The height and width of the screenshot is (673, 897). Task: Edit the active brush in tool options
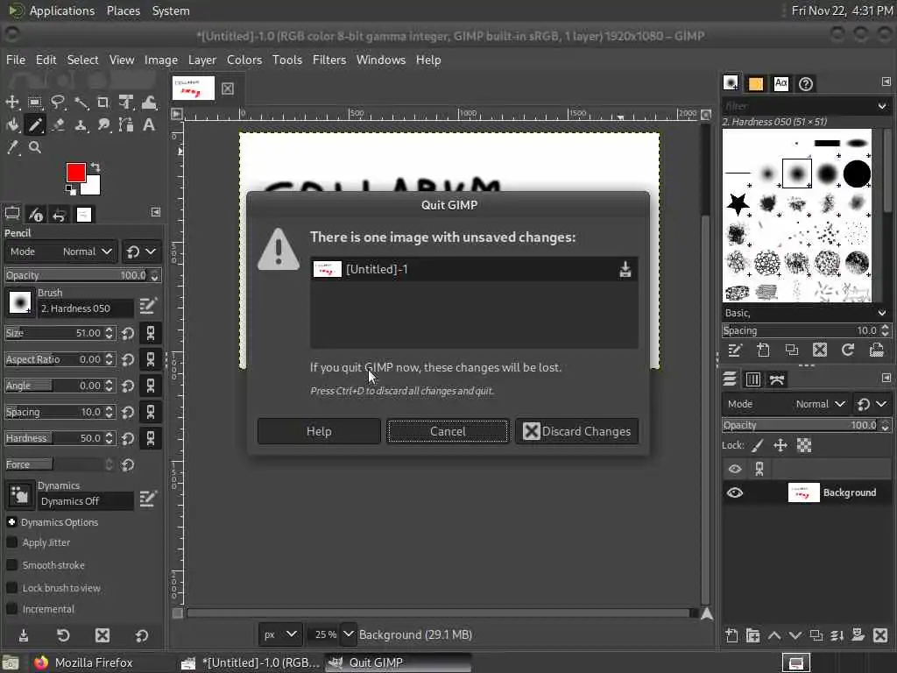(147, 306)
